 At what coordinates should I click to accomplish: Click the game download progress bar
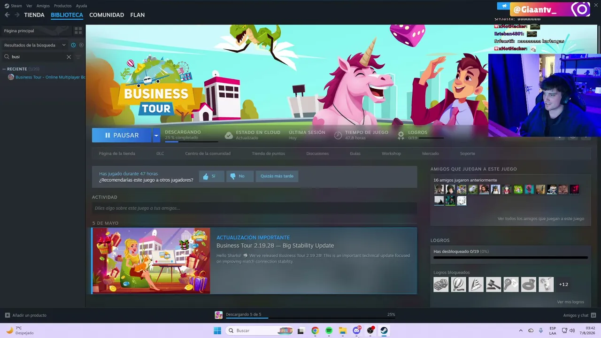coord(191,141)
